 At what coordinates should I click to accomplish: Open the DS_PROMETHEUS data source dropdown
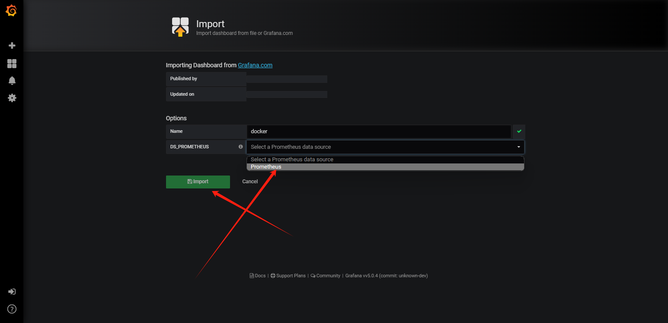(385, 147)
